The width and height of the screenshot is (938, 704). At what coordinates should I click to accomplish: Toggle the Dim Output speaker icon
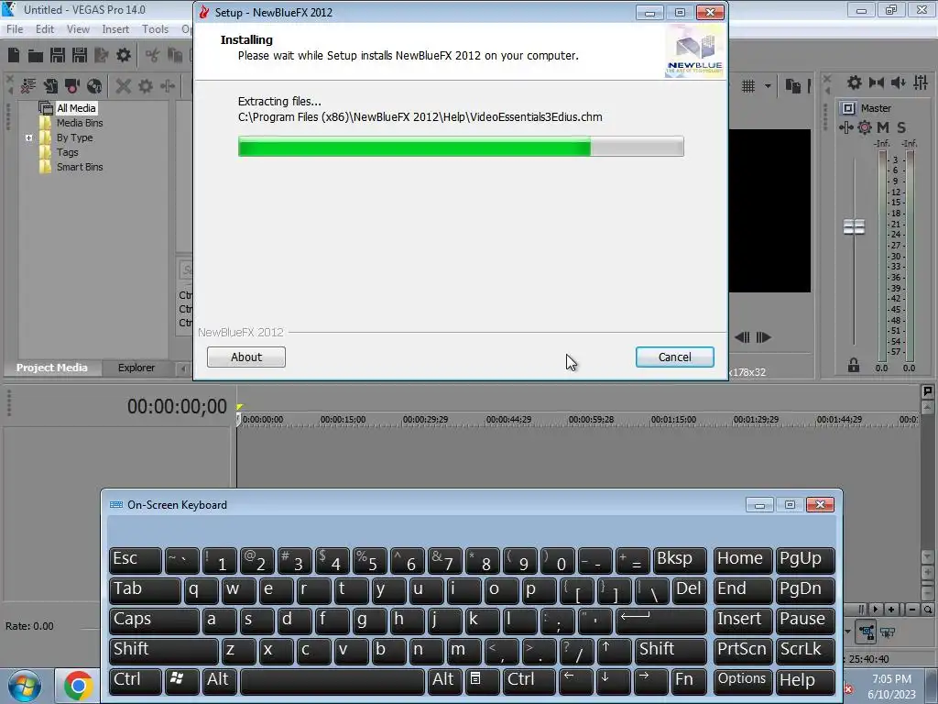point(898,82)
